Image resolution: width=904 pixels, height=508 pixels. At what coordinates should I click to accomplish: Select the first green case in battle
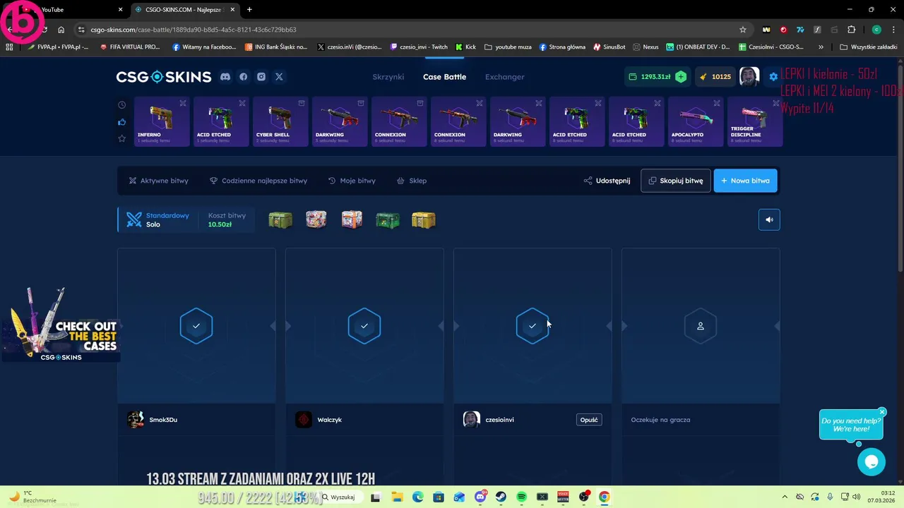click(x=280, y=220)
